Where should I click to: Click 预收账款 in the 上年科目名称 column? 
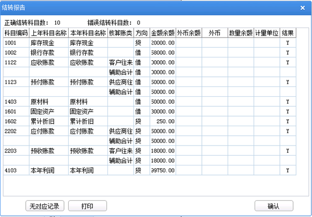point(42,151)
